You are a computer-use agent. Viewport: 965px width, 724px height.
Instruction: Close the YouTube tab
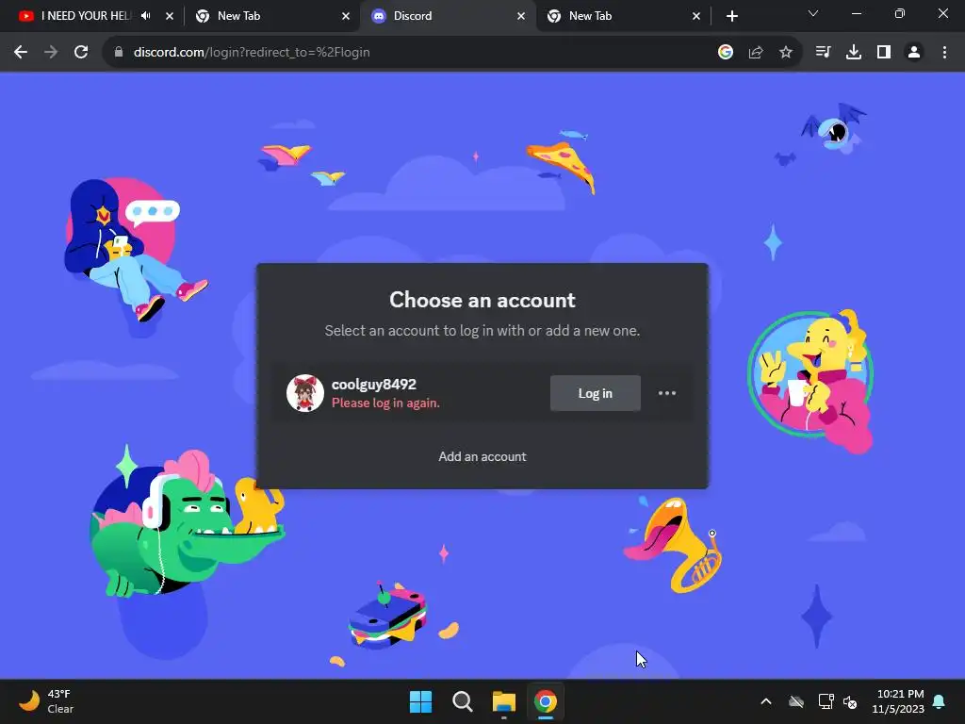click(x=170, y=16)
